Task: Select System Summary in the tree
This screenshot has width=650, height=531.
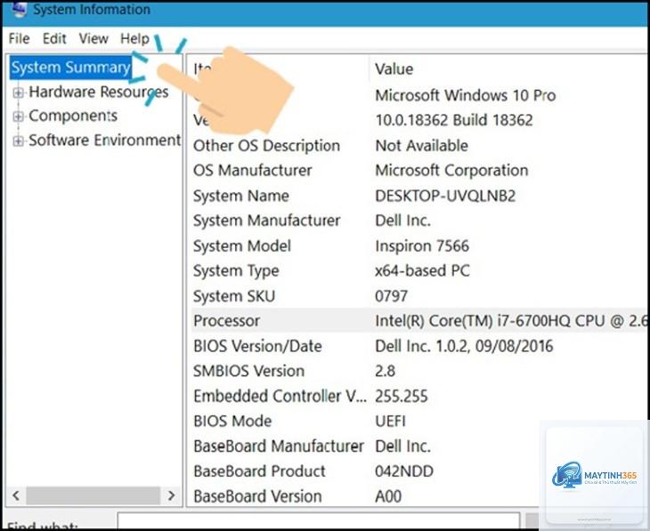Action: (70, 68)
